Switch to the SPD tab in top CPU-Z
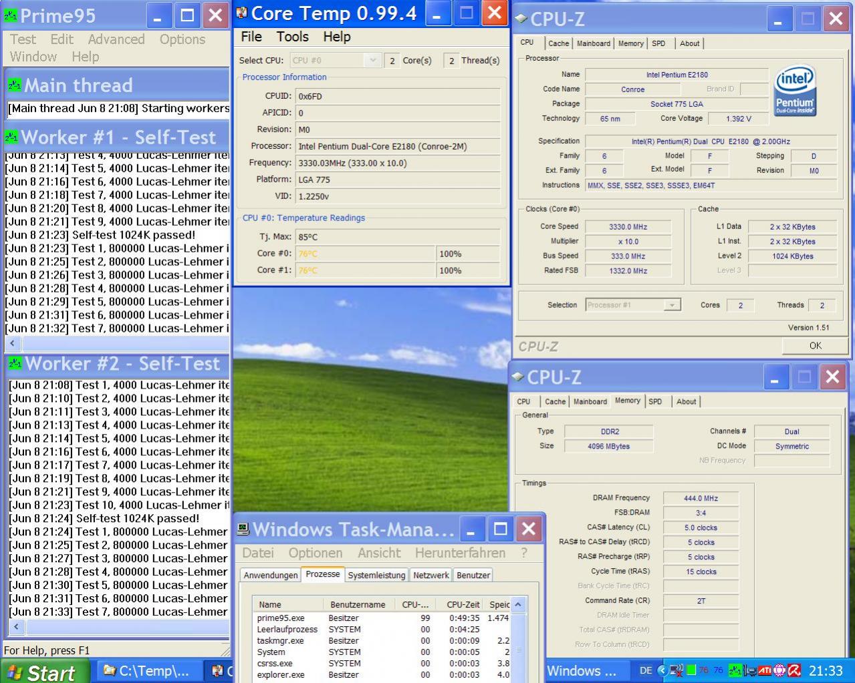Viewport: 855px width, 683px height. tap(658, 43)
